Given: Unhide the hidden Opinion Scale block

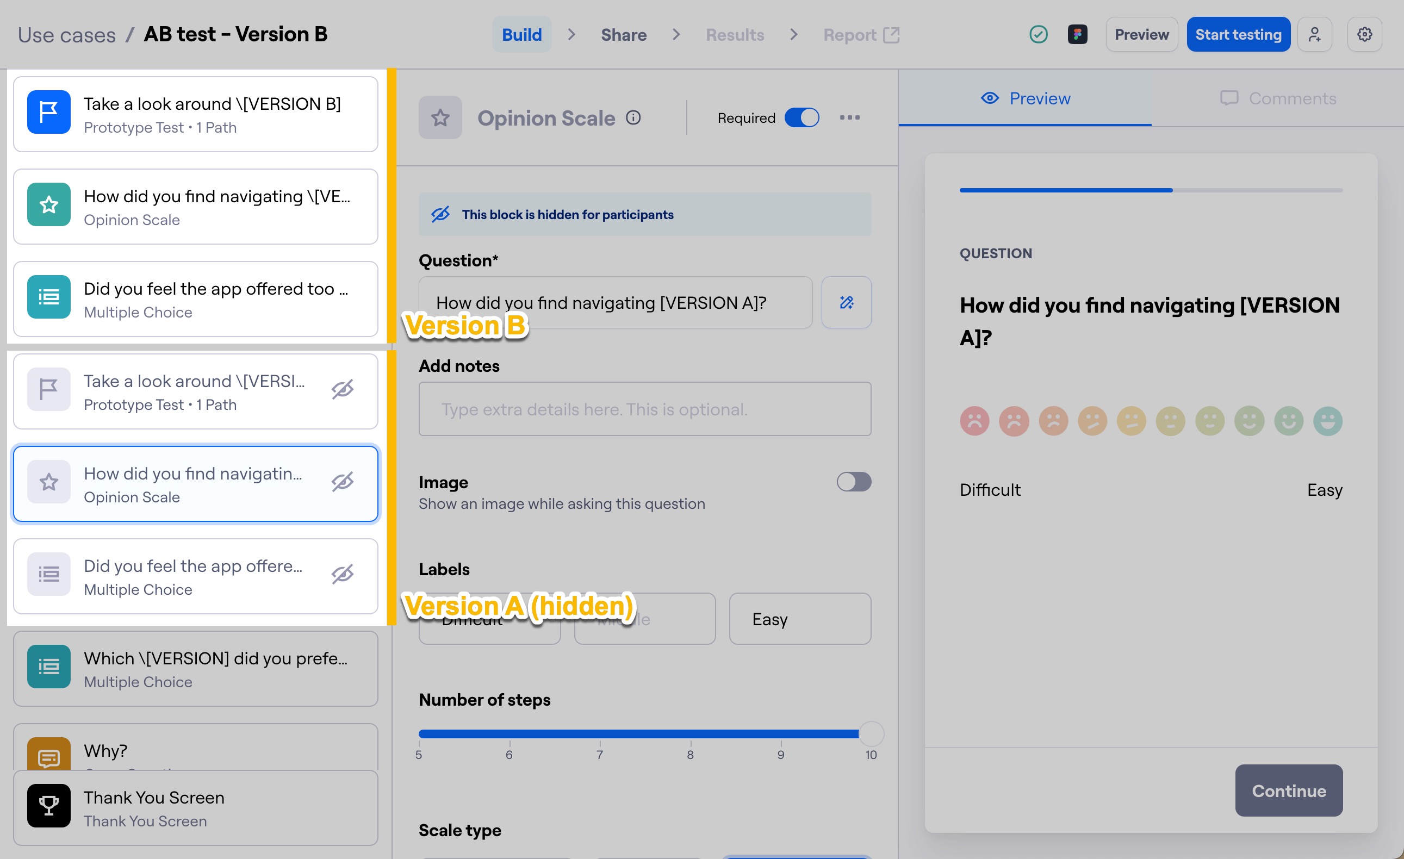Looking at the screenshot, I should point(343,482).
